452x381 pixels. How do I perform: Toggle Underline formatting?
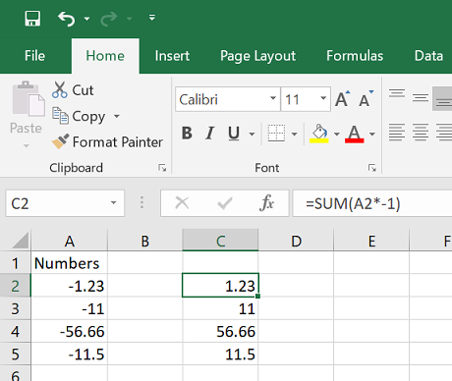click(234, 134)
